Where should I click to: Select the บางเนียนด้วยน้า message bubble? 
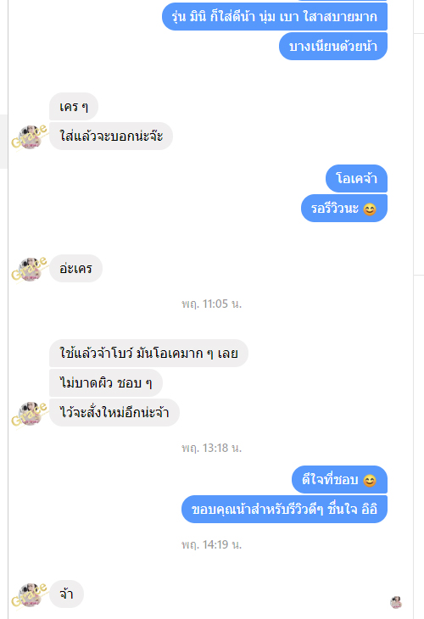pos(333,46)
